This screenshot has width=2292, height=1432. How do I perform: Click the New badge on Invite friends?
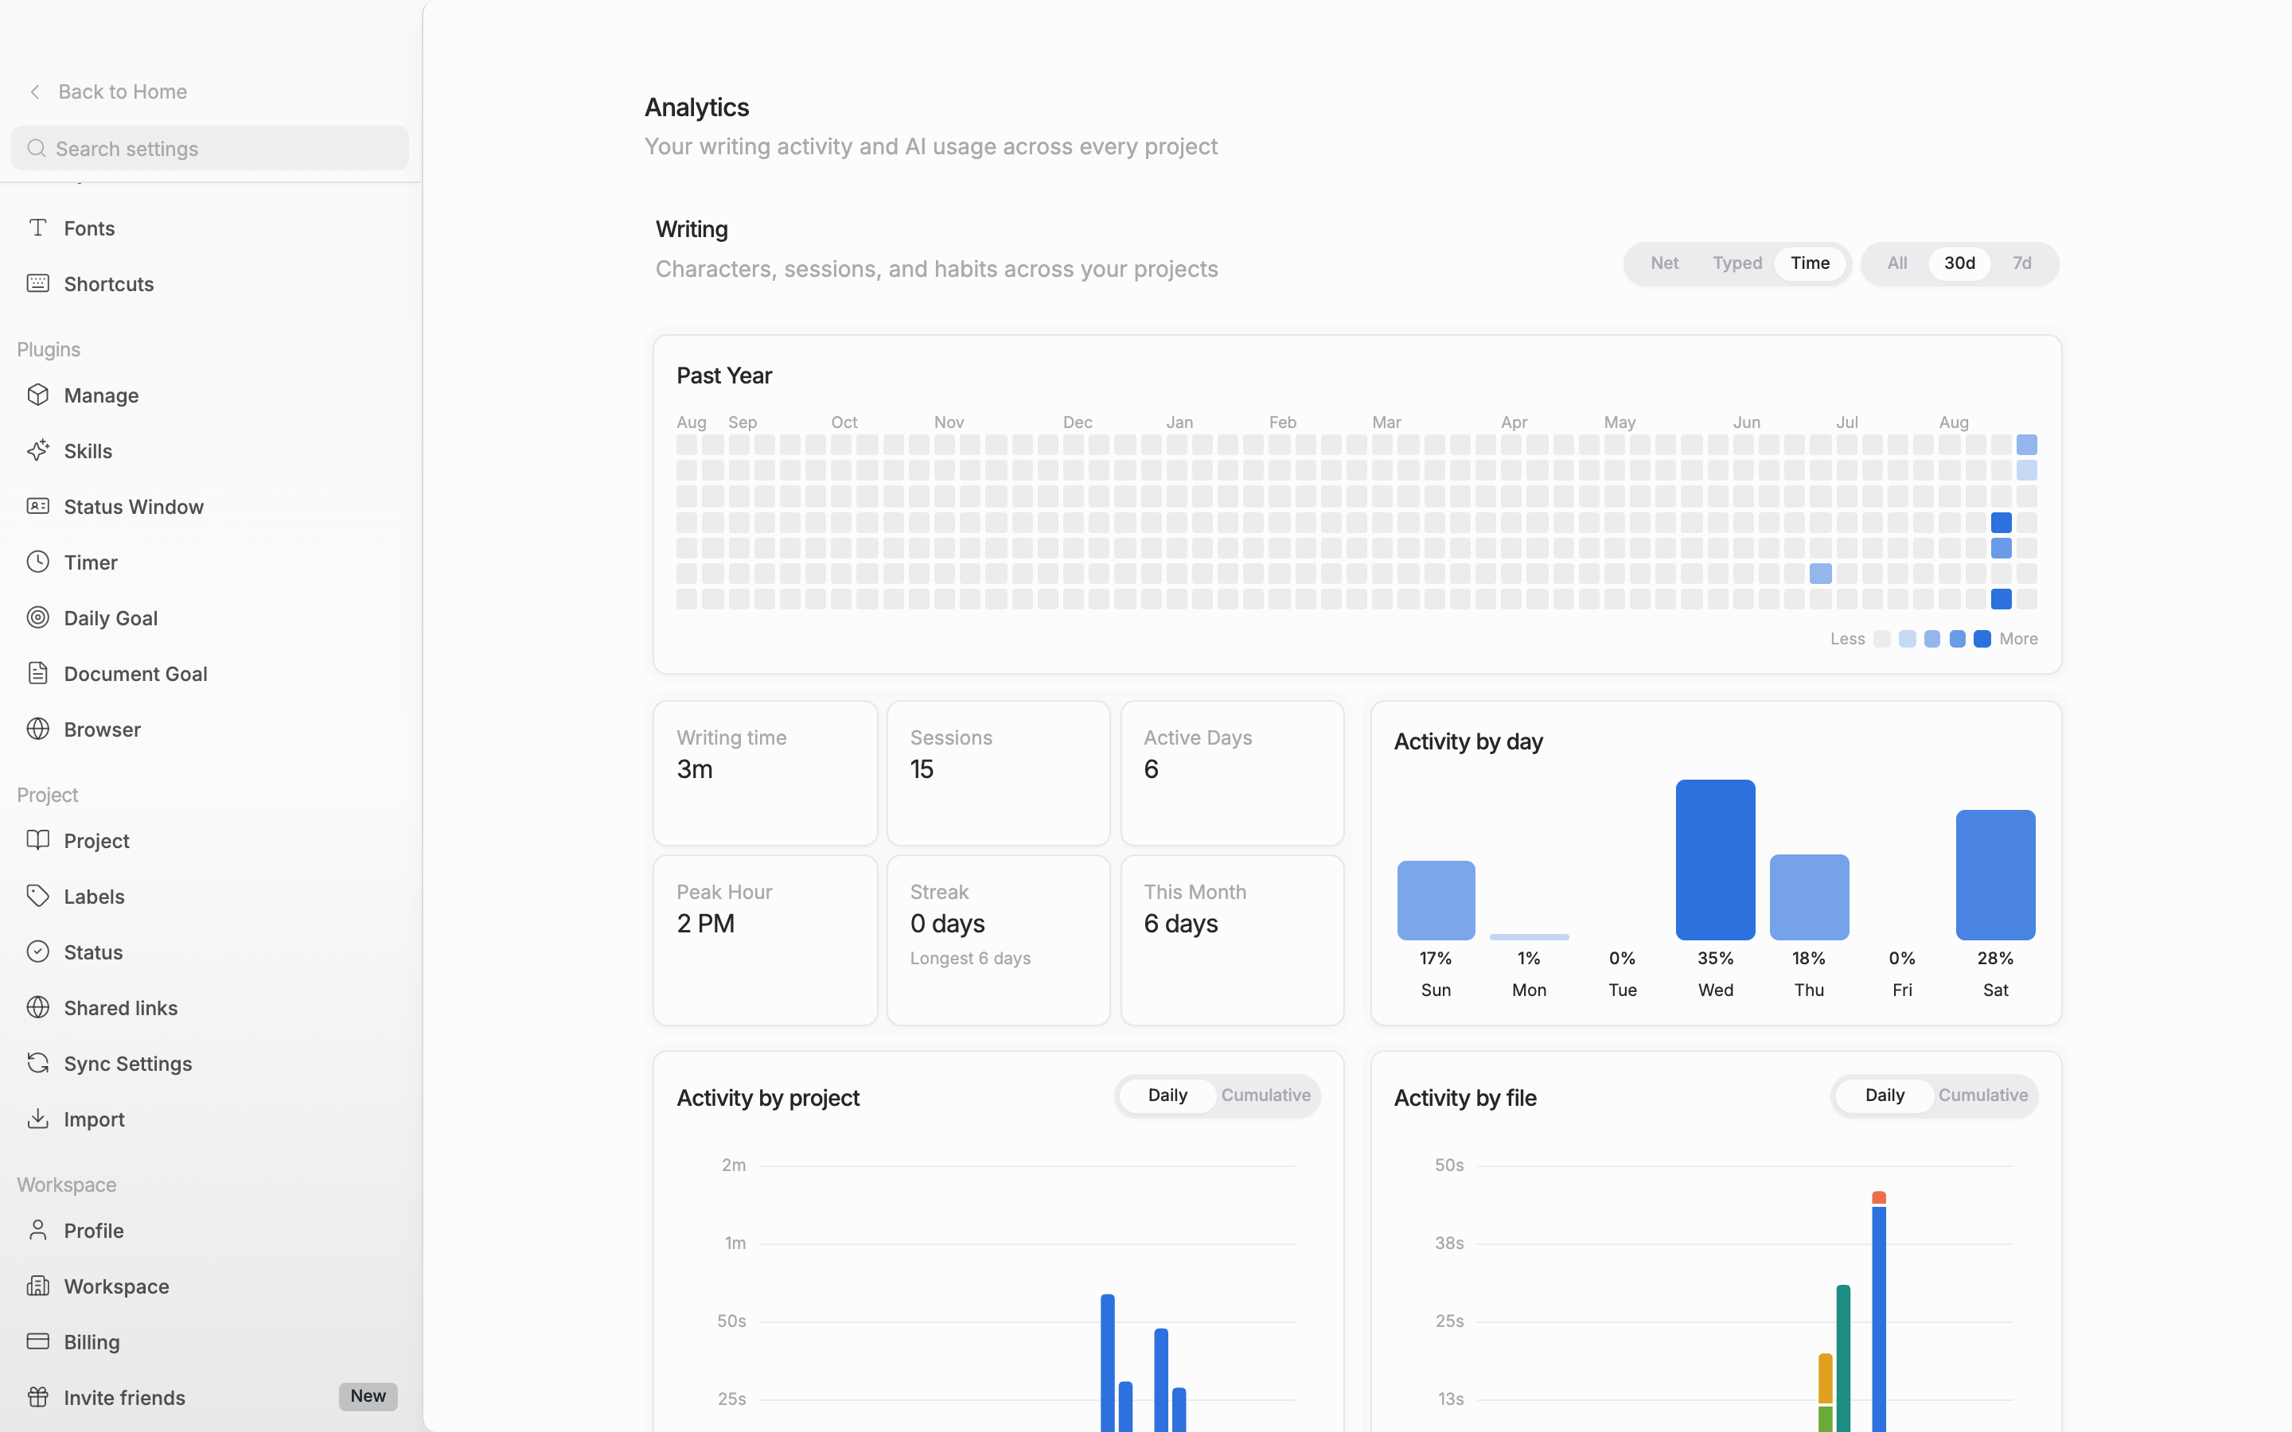pyautogui.click(x=368, y=1396)
